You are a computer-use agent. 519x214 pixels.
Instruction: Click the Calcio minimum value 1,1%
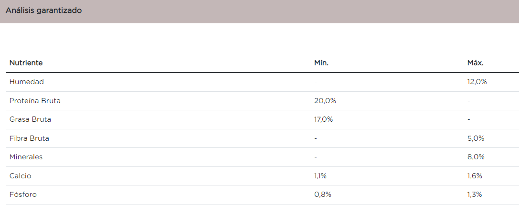pos(320,176)
